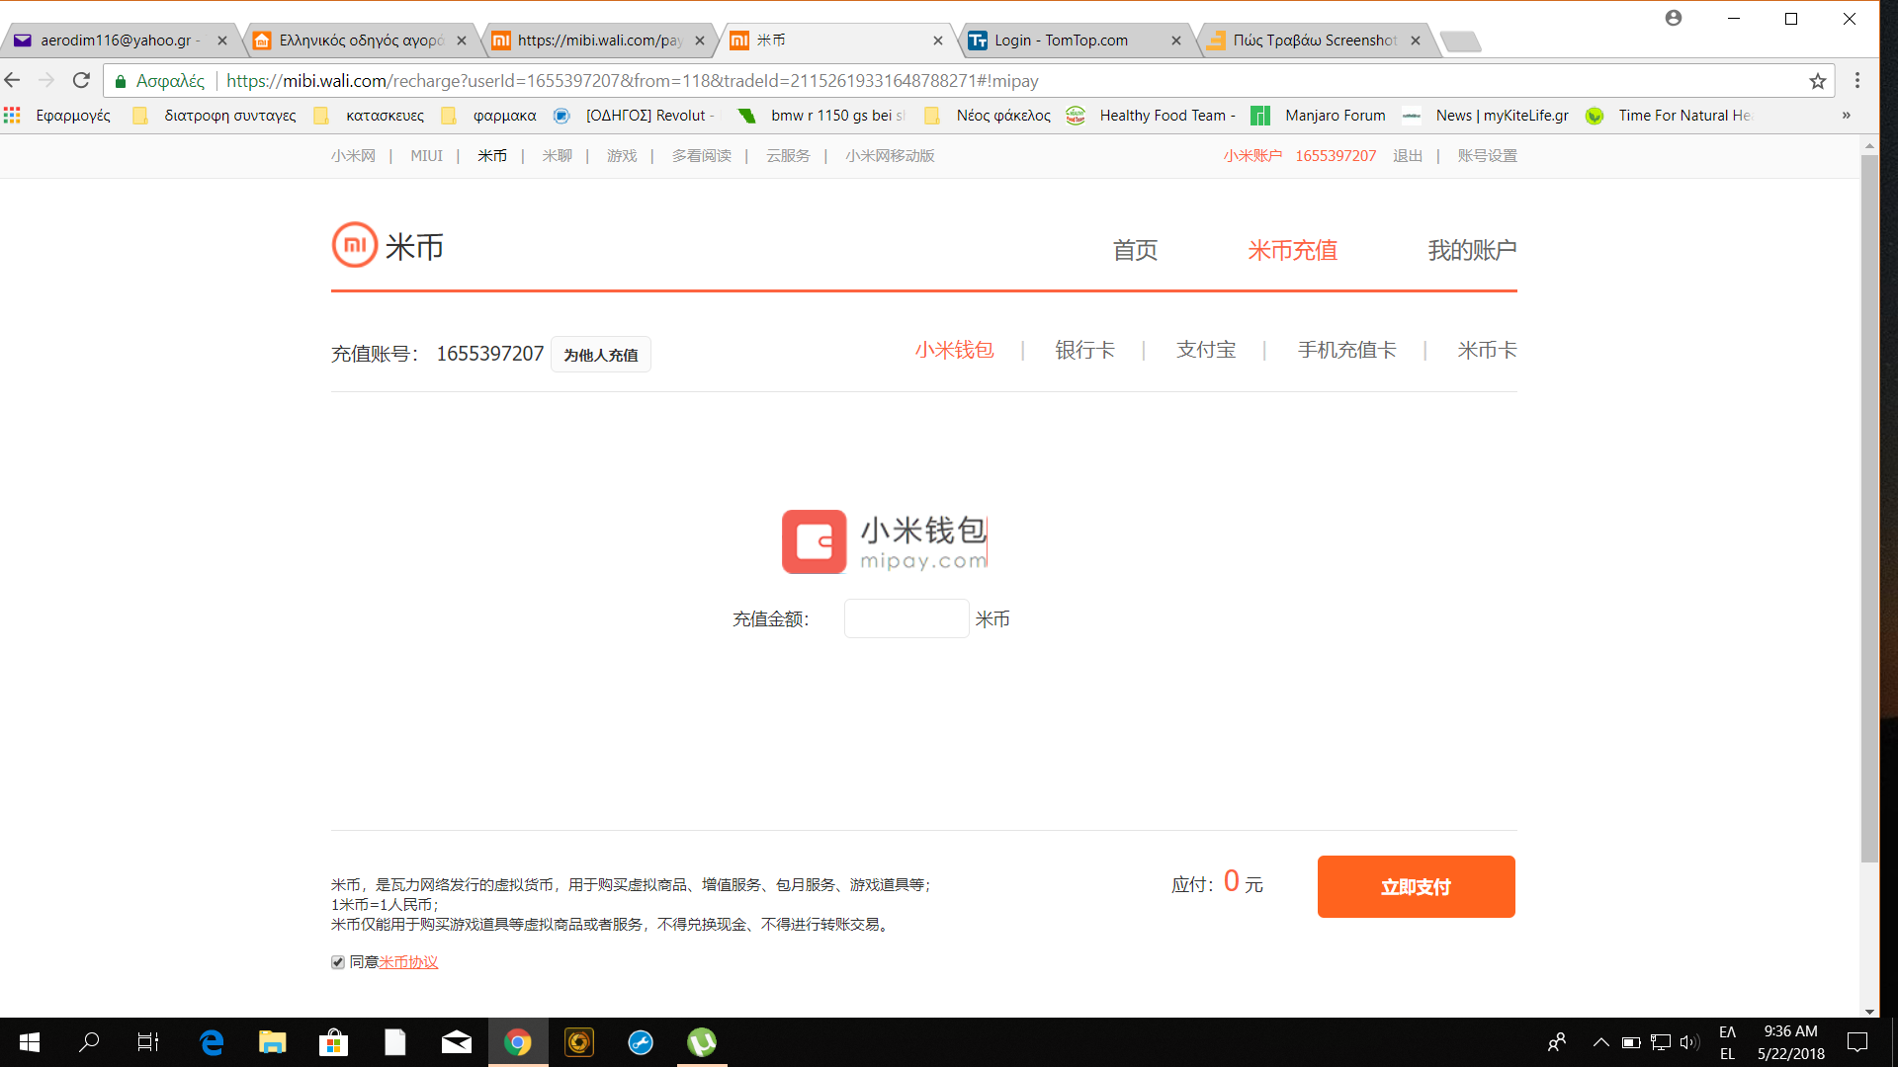Bookmark this page with the star icon
The image size is (1898, 1067).
[x=1817, y=81]
